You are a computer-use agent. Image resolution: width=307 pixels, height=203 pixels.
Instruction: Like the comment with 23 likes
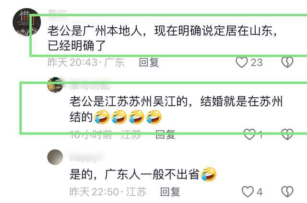242,62
